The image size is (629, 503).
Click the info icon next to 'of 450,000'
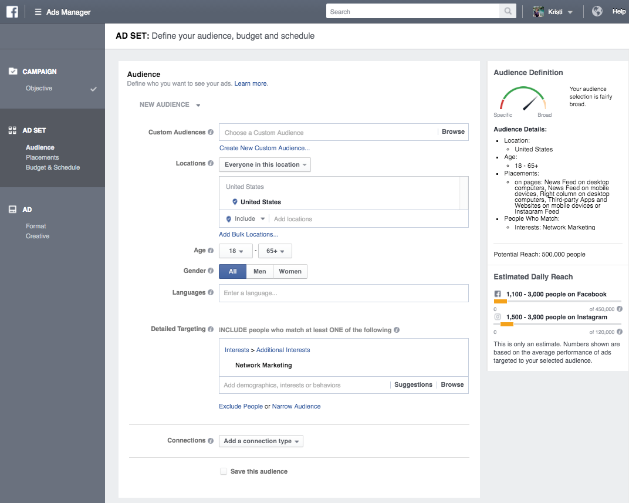point(620,309)
